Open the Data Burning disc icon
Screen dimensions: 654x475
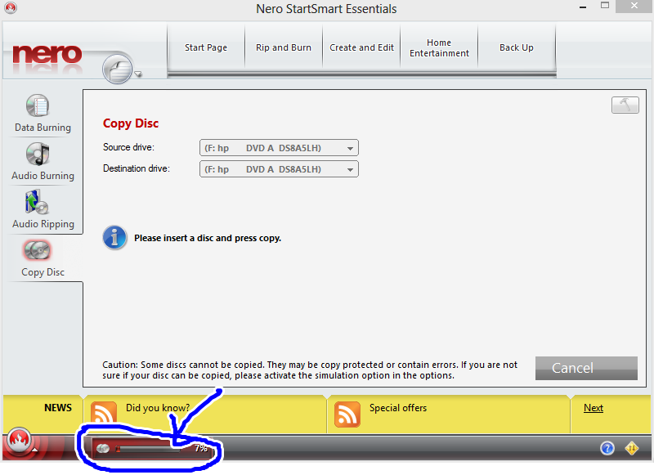38,105
